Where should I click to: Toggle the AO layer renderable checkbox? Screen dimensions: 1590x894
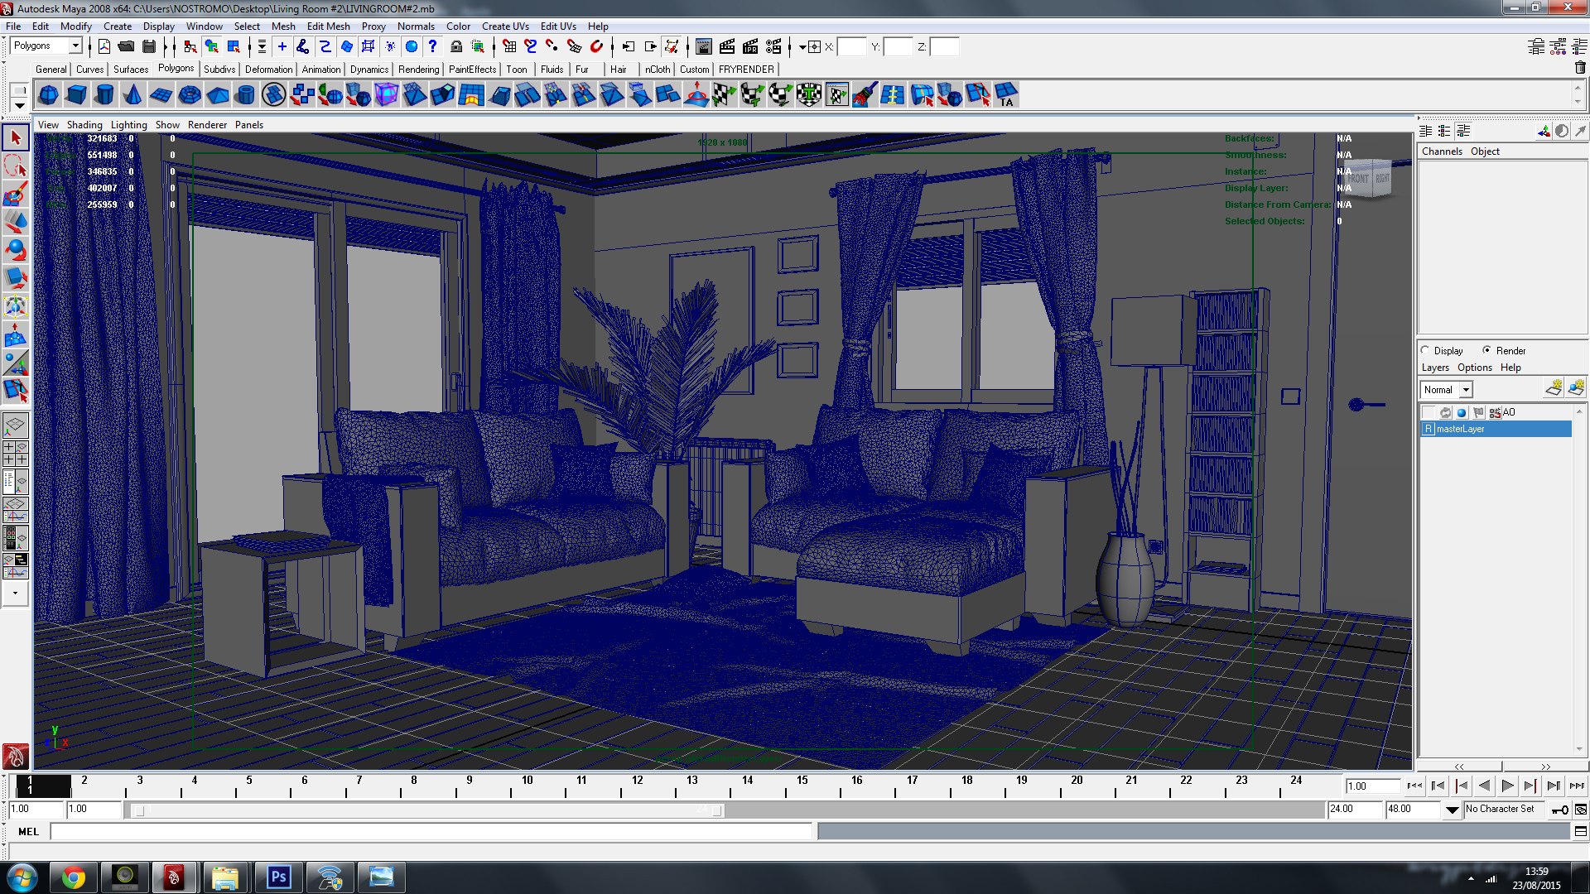1429,412
